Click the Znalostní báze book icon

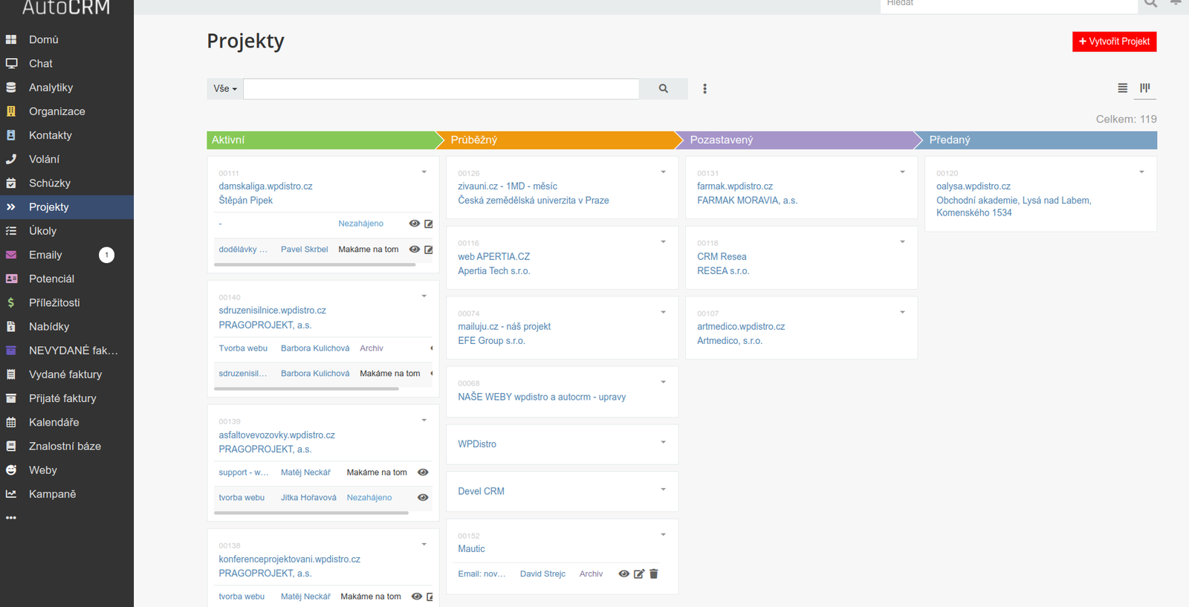pyautogui.click(x=11, y=446)
